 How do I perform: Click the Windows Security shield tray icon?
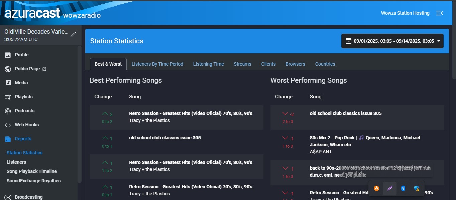click(416, 188)
